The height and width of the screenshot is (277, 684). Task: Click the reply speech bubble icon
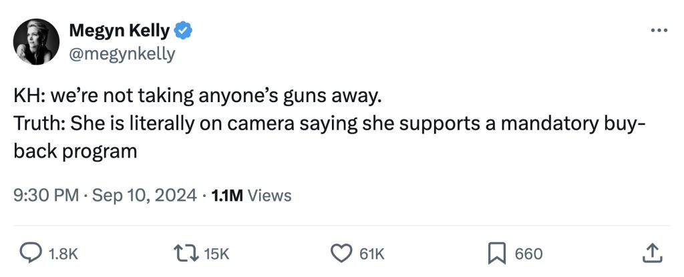pyautogui.click(x=29, y=253)
